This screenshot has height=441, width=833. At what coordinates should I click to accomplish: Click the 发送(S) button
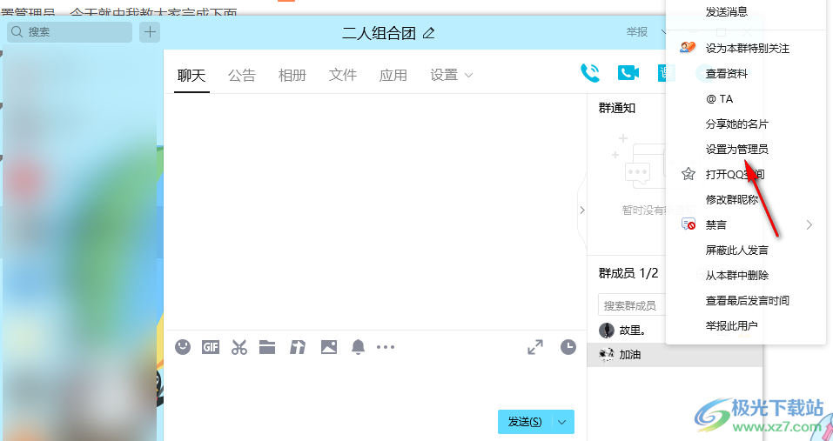tap(525, 422)
